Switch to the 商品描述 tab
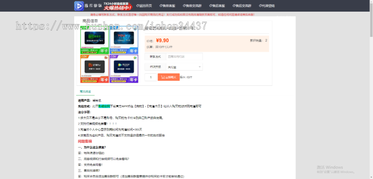373x179 pixels. (x=85, y=92)
